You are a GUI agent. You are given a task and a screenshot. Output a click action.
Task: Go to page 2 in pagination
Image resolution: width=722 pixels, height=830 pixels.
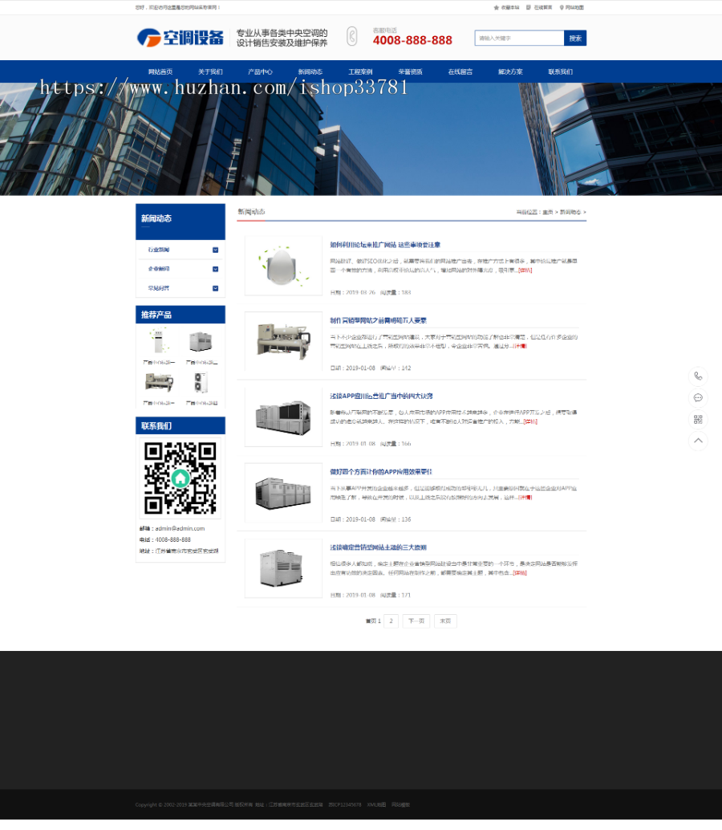tap(391, 621)
